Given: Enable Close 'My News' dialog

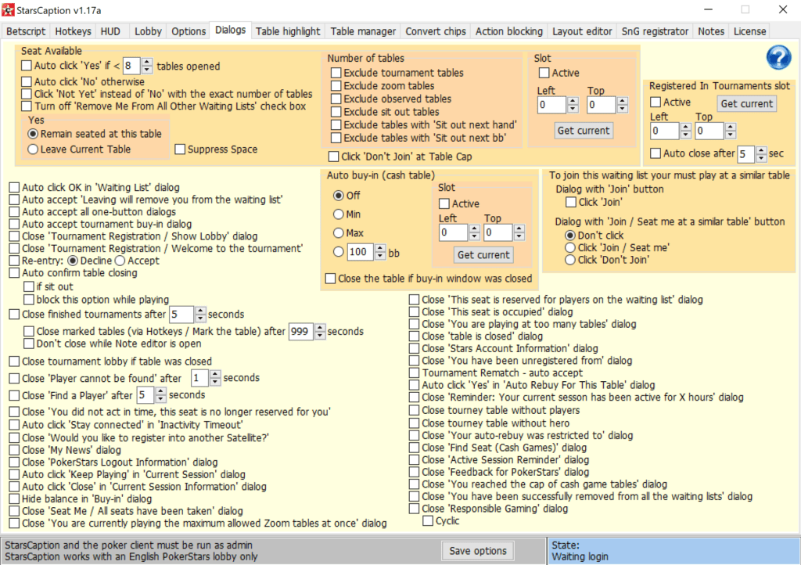Looking at the screenshot, I should (14, 450).
